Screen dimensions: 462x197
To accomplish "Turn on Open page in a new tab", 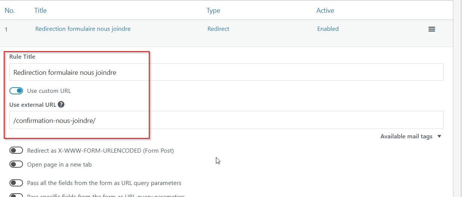I will [x=16, y=165].
